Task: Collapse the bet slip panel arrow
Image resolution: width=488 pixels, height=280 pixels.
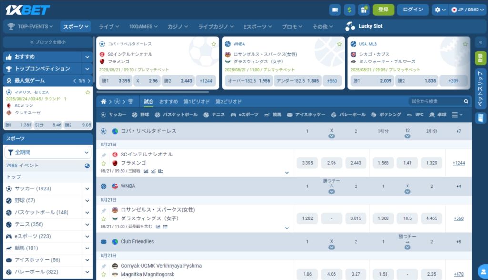Action: 480,42
